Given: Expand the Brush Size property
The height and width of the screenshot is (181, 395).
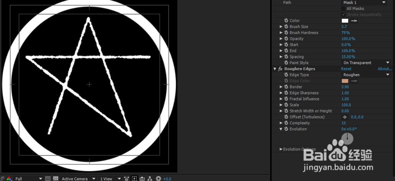Looking at the screenshot, I should point(281,27).
